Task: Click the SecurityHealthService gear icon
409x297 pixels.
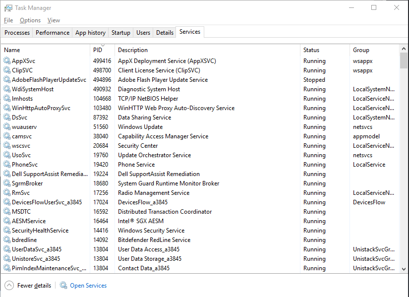Action: tap(7, 230)
